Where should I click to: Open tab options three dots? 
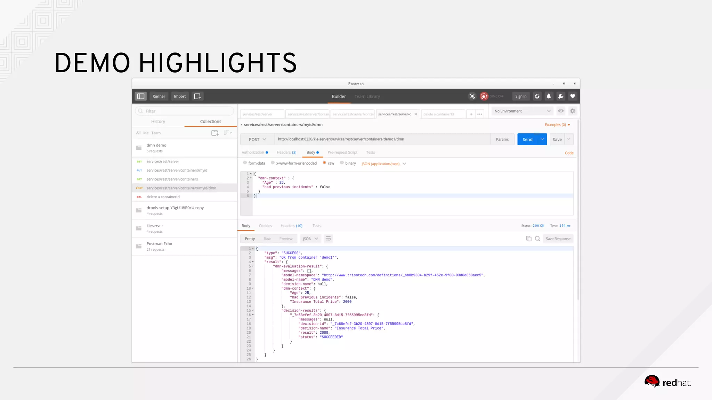(480, 114)
